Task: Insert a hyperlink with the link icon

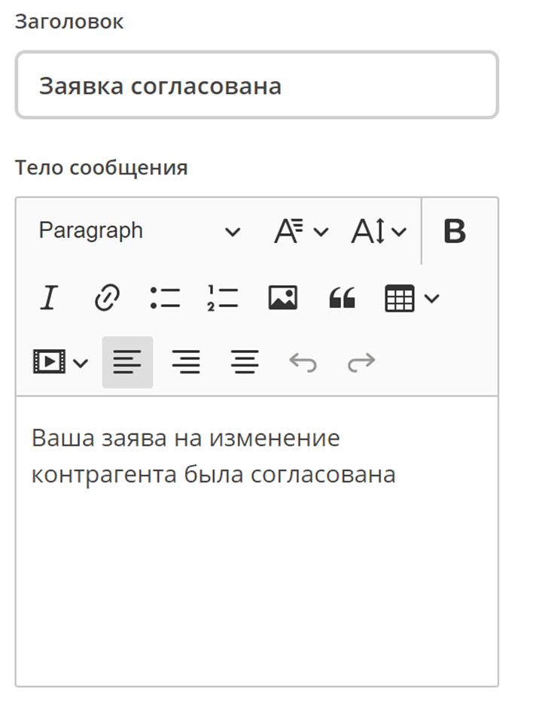Action: [x=107, y=297]
